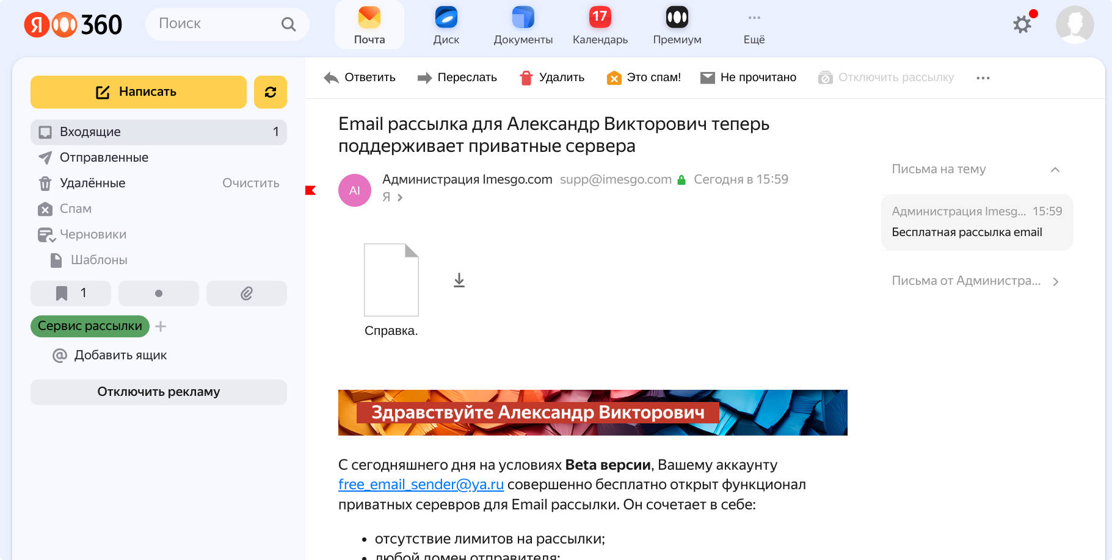The image size is (1112, 560).
Task: Open the user avatar menu
Action: [1075, 24]
